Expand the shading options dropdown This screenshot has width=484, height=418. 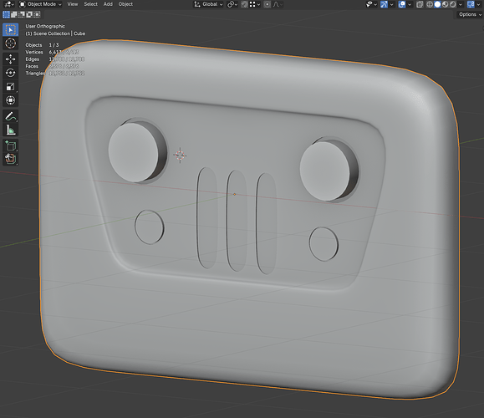pyautogui.click(x=461, y=4)
